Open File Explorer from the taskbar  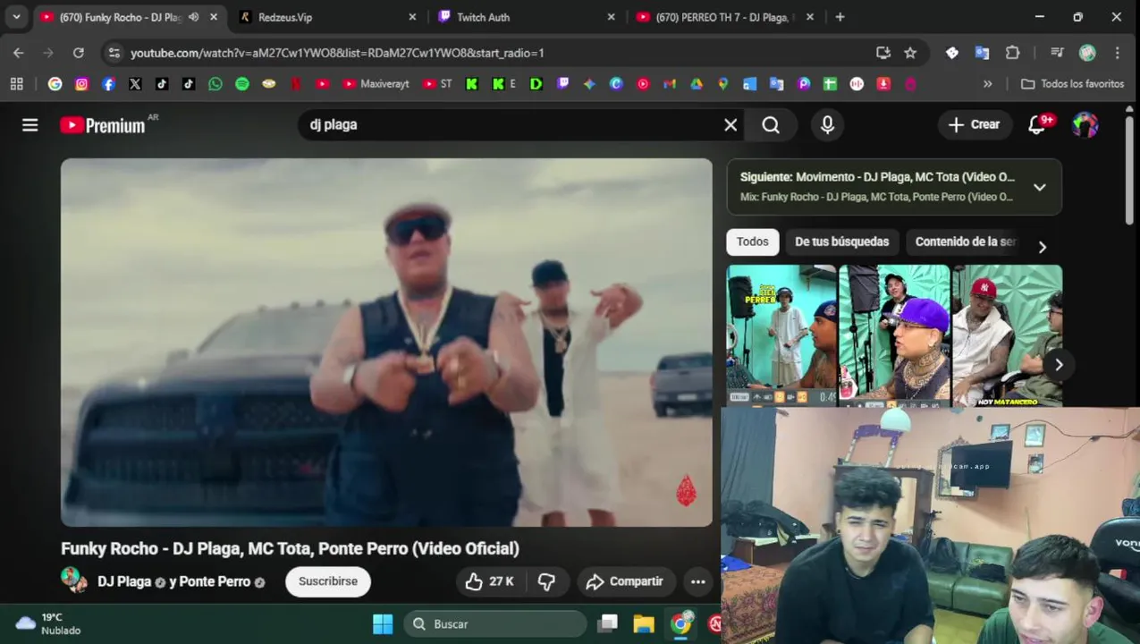pyautogui.click(x=644, y=623)
